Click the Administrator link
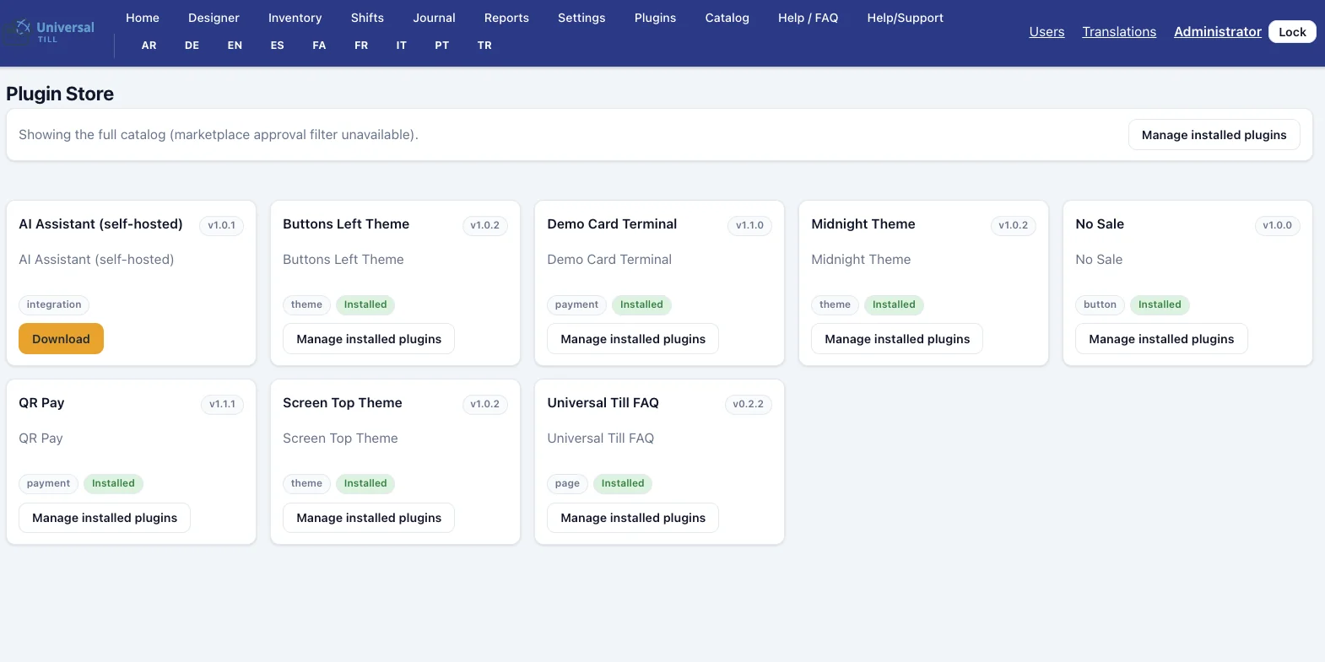This screenshot has width=1325, height=662. [x=1217, y=32]
